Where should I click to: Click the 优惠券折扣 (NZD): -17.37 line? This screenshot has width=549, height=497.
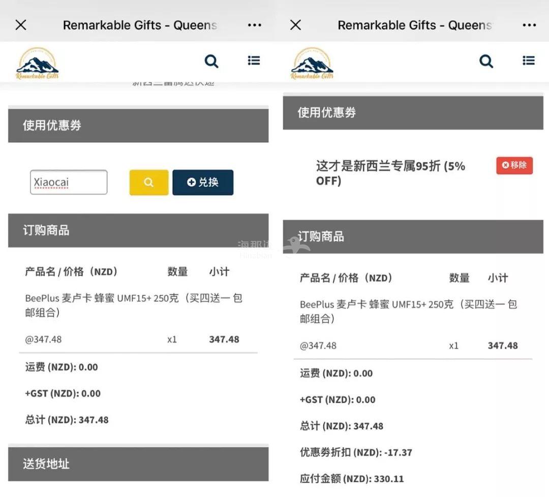pos(356,452)
